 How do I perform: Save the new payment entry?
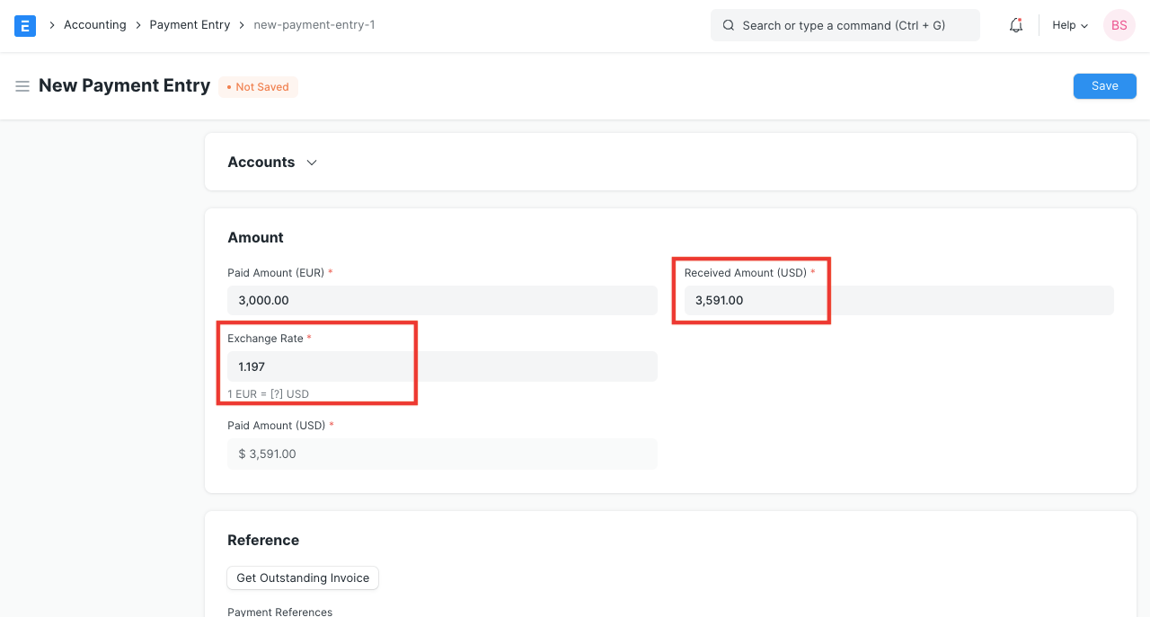[1104, 85]
